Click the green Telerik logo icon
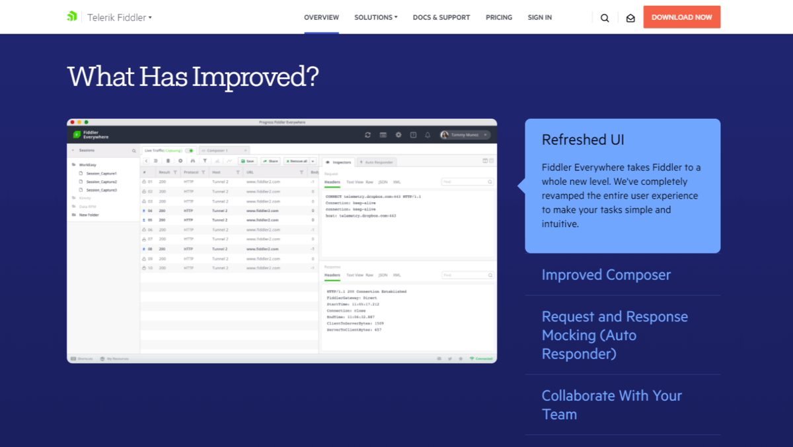 tap(72, 17)
